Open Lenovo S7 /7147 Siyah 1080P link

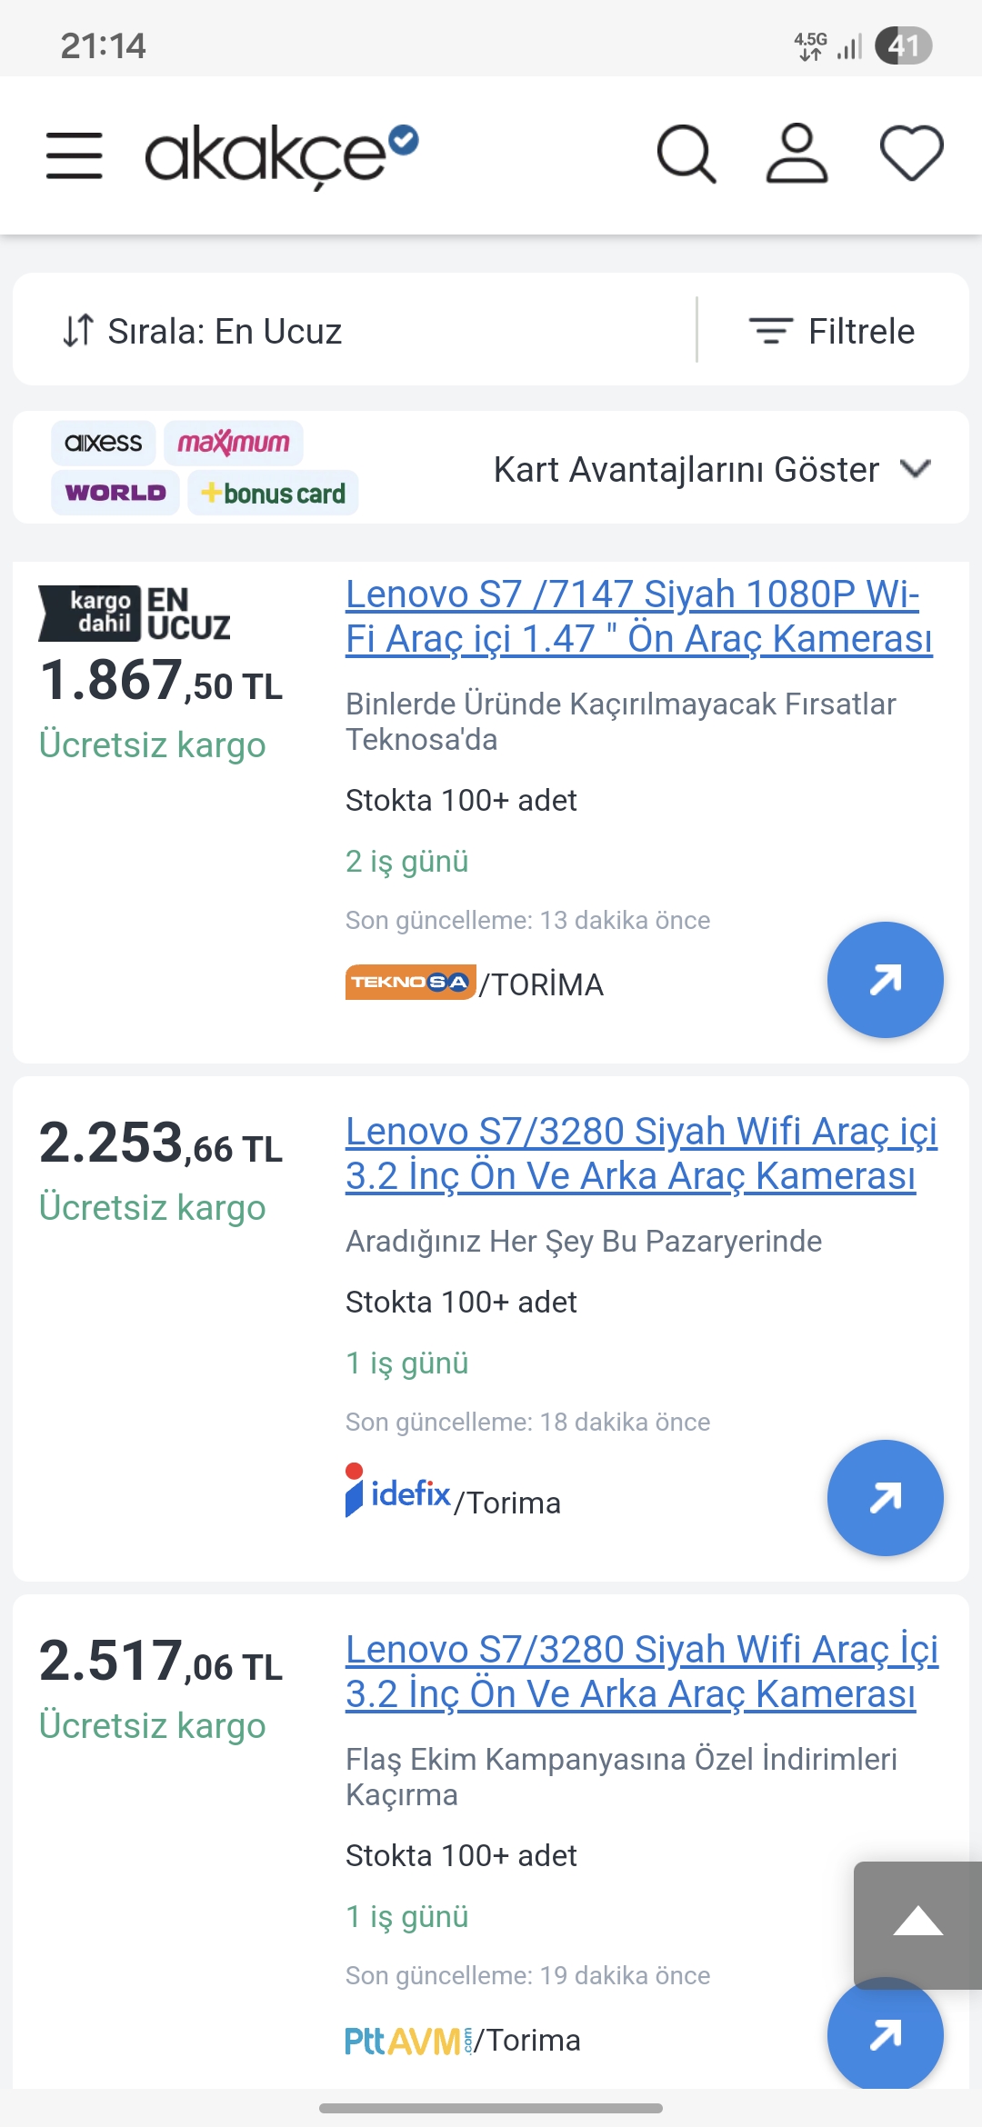[638, 616]
